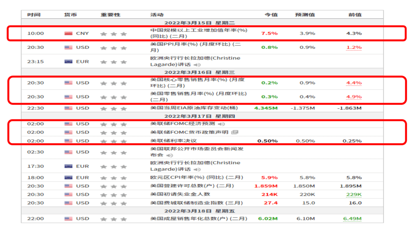Open the document icon next to 美联储FOMC货币政策声明
The width and height of the screenshot is (415, 233).
[235, 132]
